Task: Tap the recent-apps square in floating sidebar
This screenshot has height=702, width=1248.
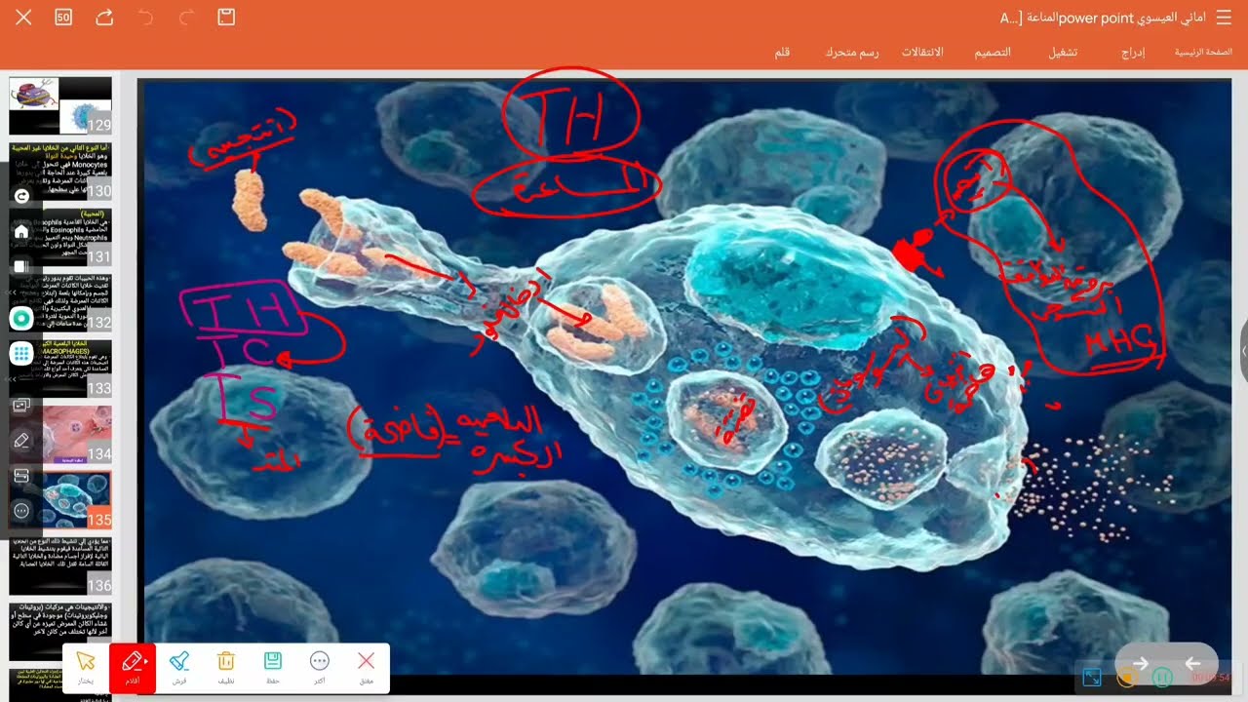Action: [x=21, y=266]
